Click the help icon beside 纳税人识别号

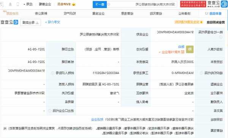[53, 73]
